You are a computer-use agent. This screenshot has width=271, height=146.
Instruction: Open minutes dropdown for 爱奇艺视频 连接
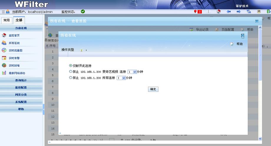[132, 72]
